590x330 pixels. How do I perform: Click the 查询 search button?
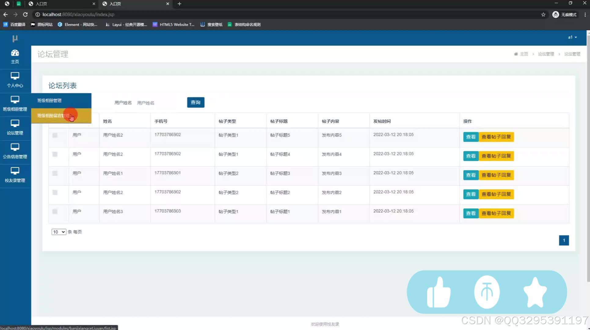coord(196,102)
